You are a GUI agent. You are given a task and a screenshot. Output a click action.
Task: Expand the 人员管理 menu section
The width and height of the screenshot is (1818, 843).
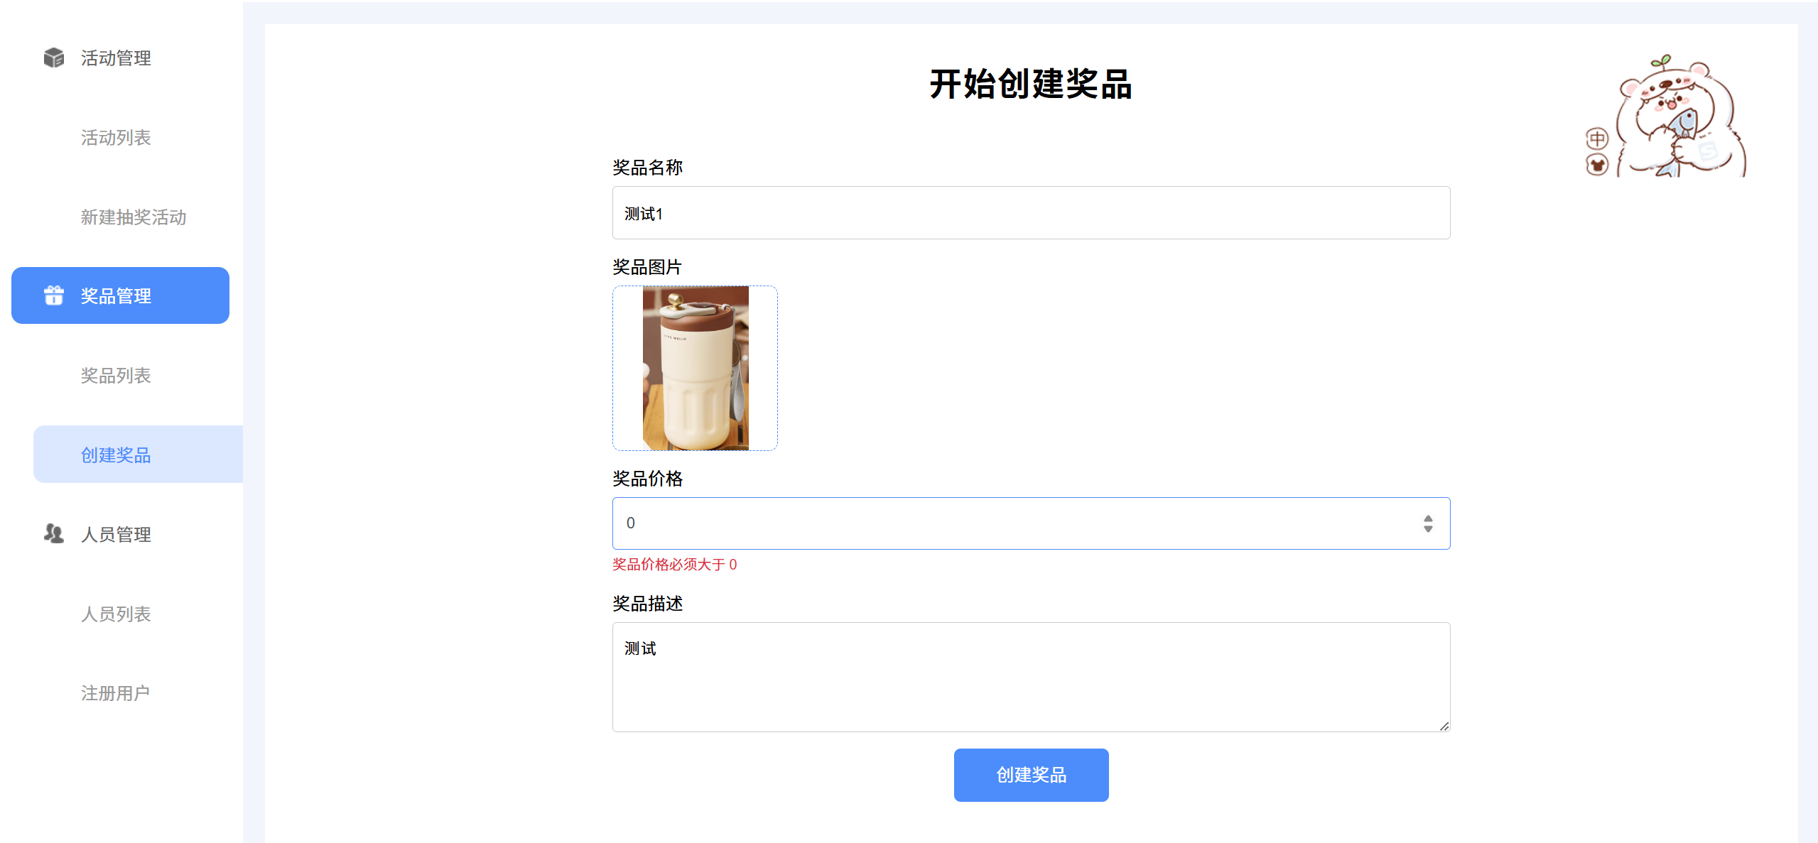click(116, 534)
